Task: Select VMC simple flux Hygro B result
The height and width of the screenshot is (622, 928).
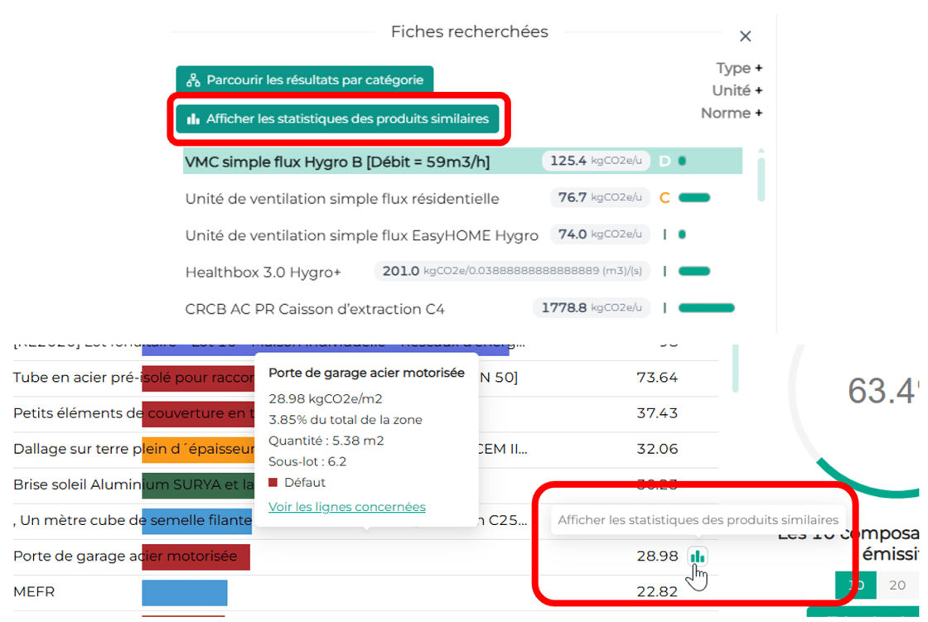Action: pyautogui.click(x=462, y=161)
